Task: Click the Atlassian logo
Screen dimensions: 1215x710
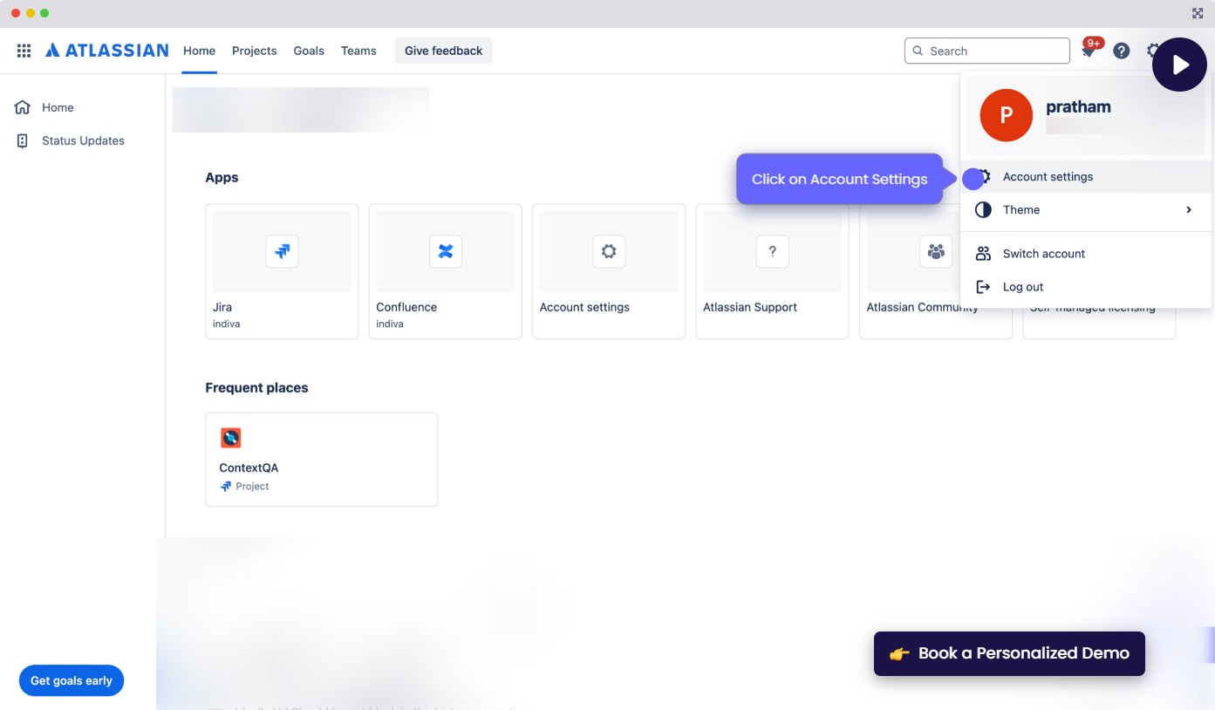Action: point(106,51)
